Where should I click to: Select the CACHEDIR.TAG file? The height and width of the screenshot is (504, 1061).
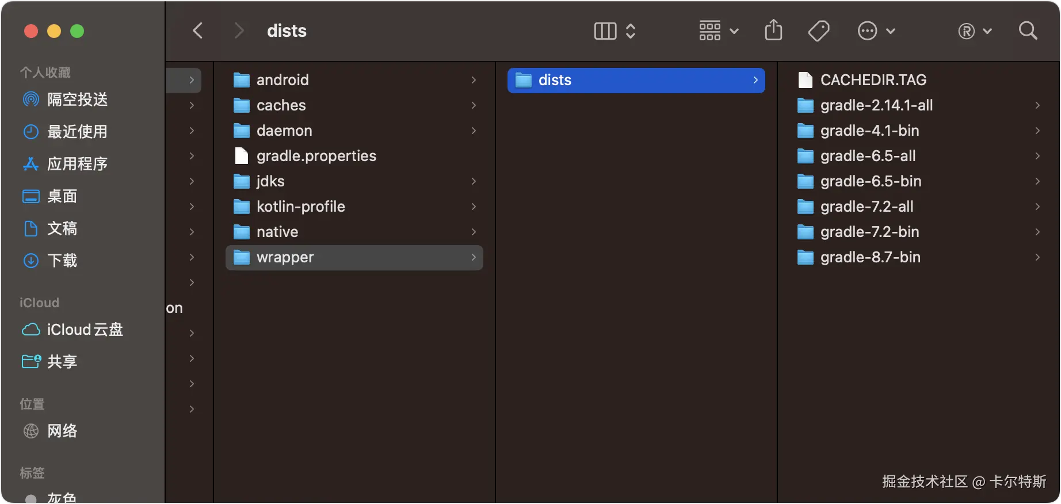click(x=873, y=80)
